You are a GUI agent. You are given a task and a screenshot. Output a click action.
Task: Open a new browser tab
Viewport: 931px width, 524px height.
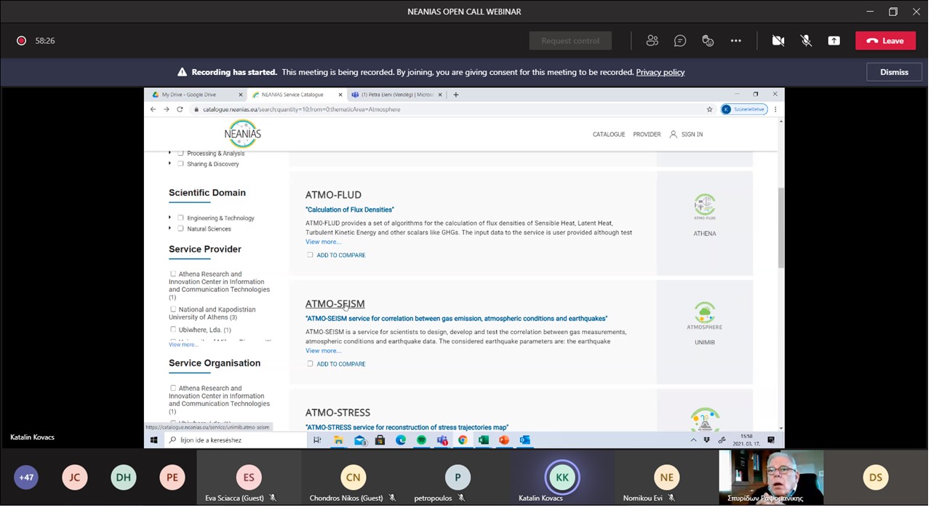[456, 95]
